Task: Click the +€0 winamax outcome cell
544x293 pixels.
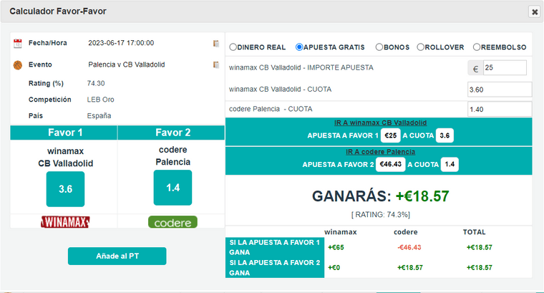Action: click(334, 268)
